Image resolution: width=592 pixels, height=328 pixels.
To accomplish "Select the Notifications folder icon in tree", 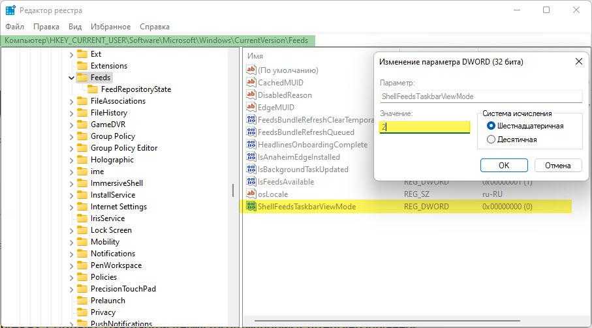I will click(x=82, y=254).
